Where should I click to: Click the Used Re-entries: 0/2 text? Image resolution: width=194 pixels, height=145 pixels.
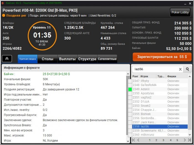[103, 16]
